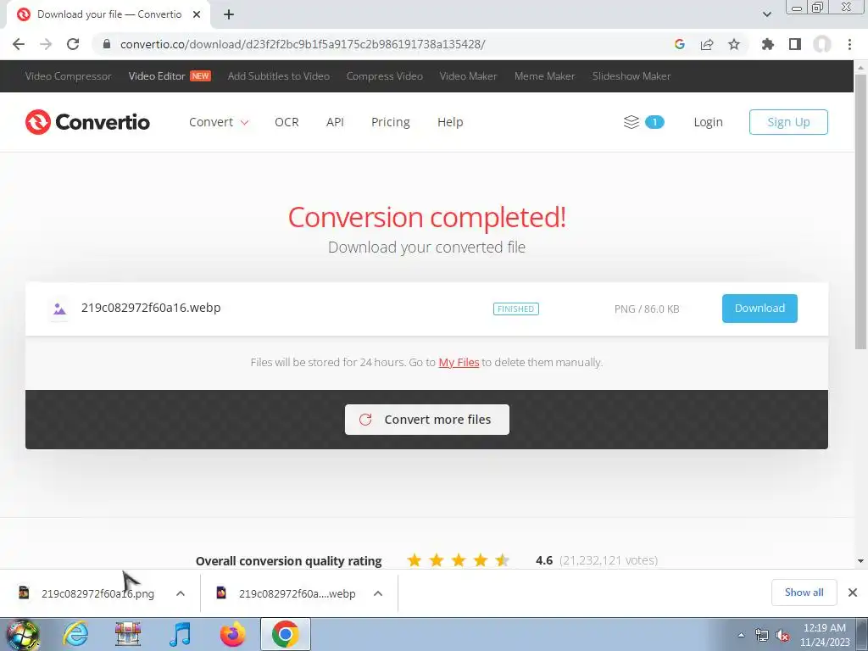Click the png file icon in downloads bar
The image size is (868, 651).
24,593
